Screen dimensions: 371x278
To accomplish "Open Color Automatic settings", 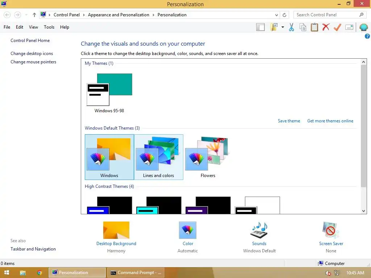I will point(188,237).
